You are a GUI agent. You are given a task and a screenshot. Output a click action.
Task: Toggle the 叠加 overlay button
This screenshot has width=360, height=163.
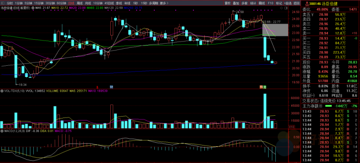(236, 3)
